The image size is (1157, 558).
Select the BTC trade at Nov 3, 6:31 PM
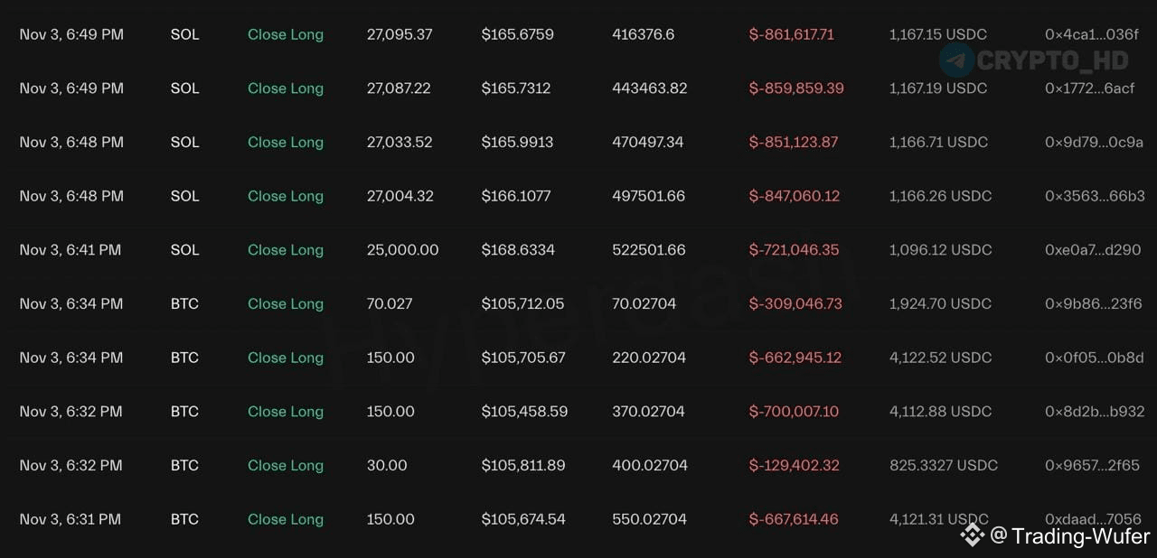click(x=578, y=519)
